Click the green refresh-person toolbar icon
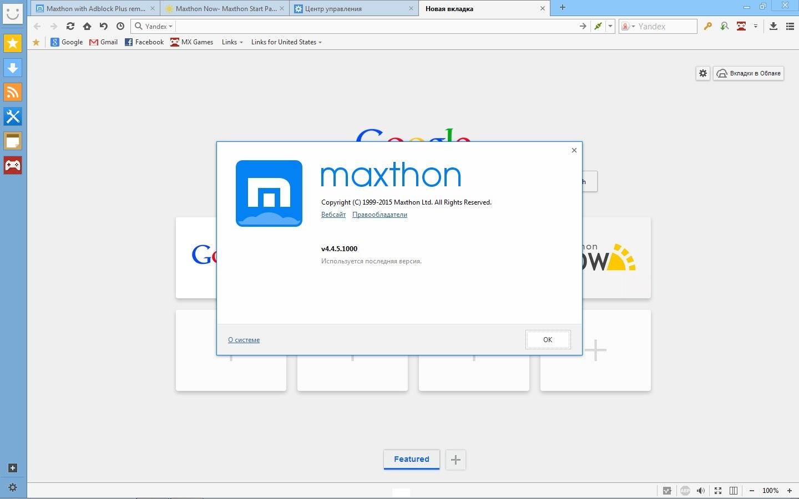Viewport: 799px width, 499px height. [x=724, y=26]
